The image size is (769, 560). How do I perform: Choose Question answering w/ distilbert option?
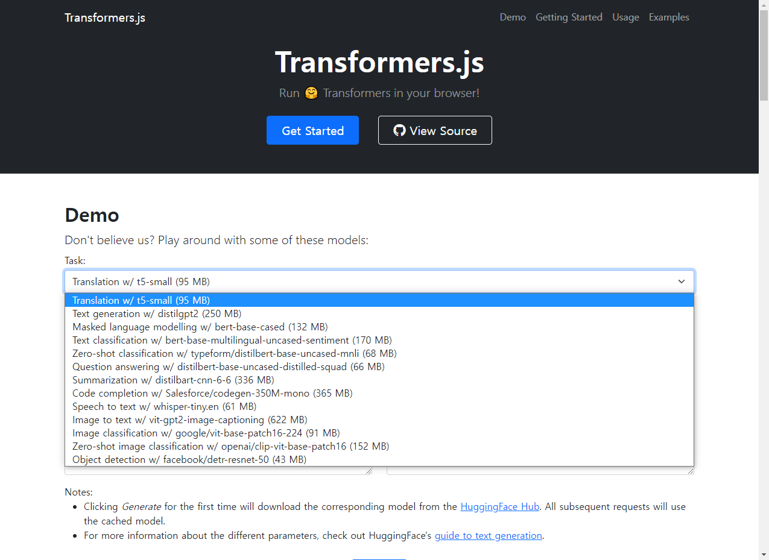point(379,367)
